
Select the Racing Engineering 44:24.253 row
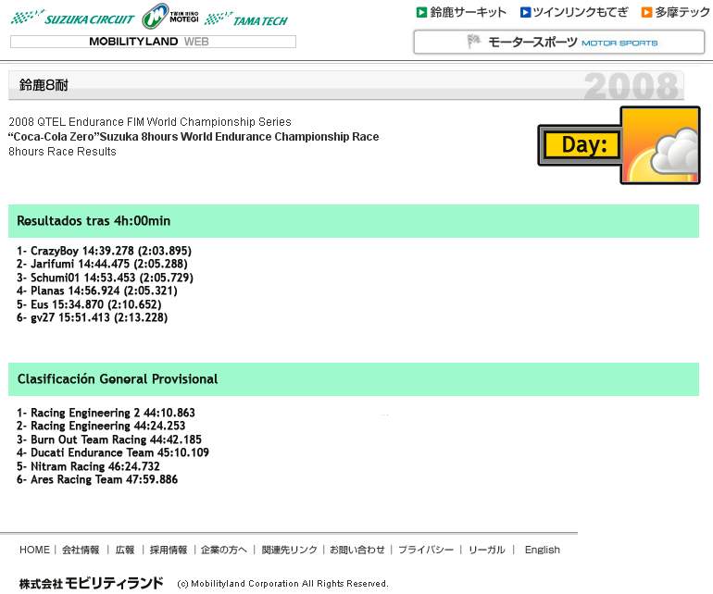pos(101,426)
